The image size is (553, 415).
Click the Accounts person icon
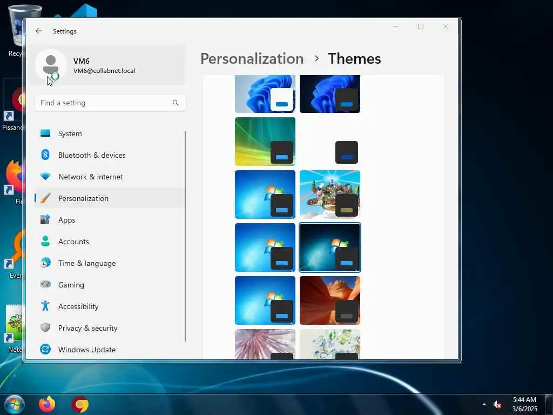point(45,241)
